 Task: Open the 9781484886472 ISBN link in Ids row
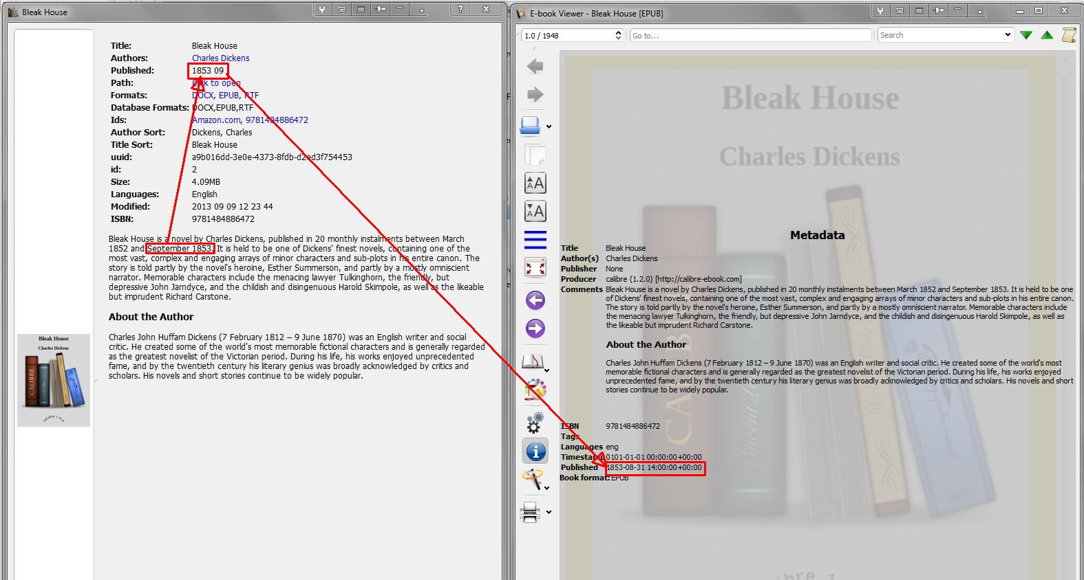277,120
